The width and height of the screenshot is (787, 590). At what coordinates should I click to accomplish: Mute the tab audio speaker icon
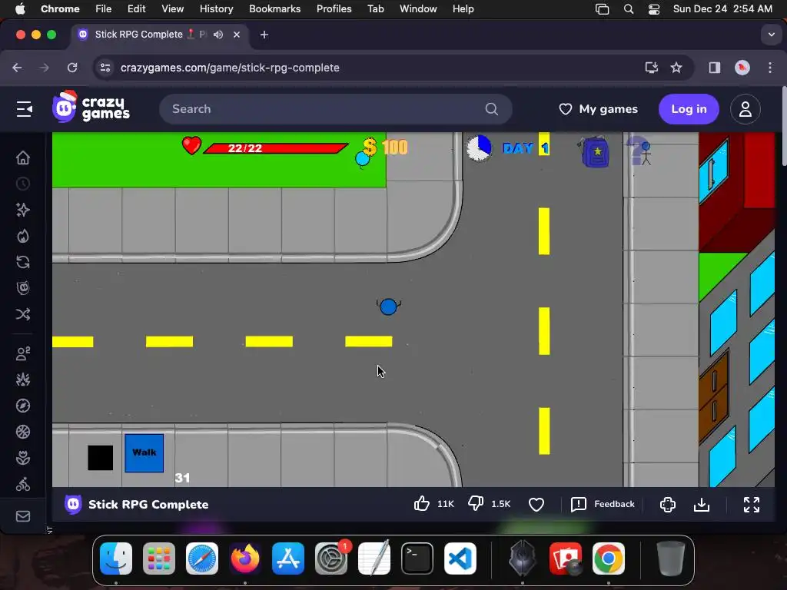pos(218,35)
